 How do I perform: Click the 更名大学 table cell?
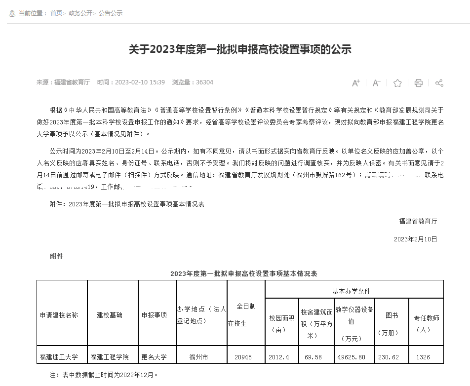(x=154, y=356)
